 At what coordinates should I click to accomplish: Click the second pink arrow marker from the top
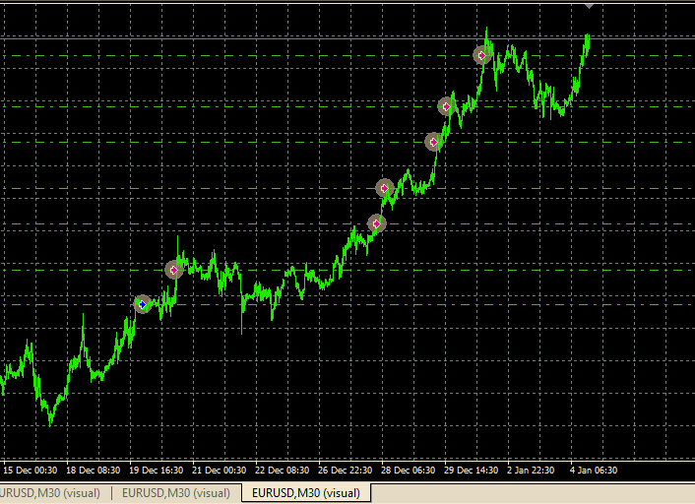coord(446,106)
